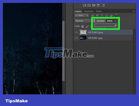The height and width of the screenshot is (106, 139).
Task: Select the PICTURE 2.png layer thumbnail
Action: (x=83, y=32)
